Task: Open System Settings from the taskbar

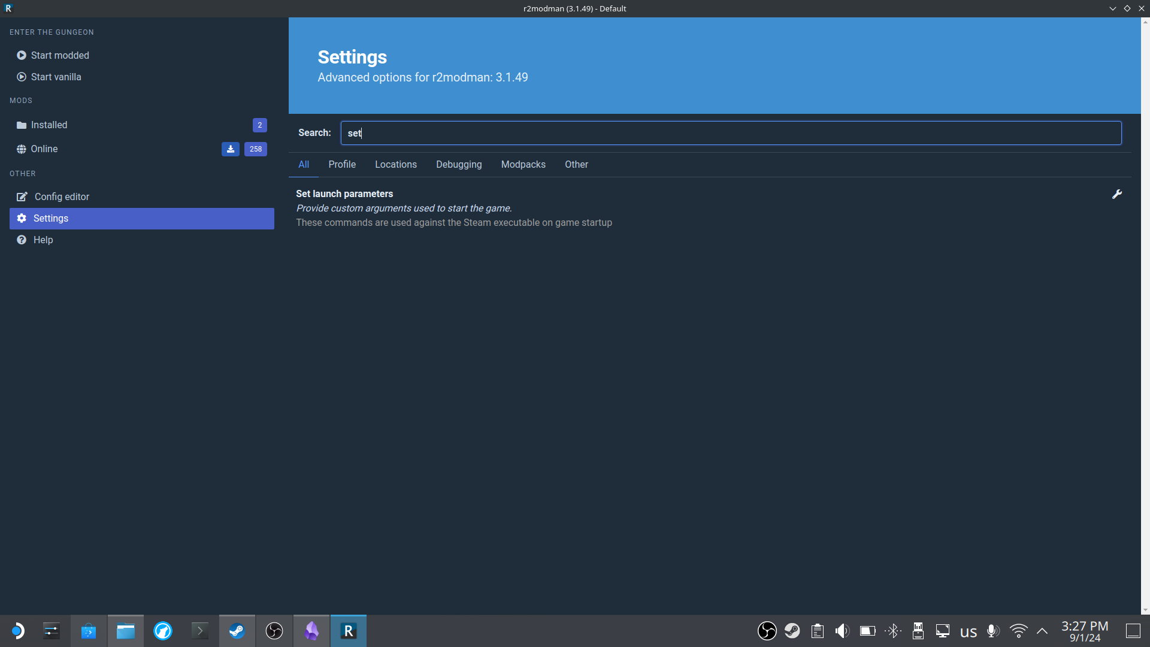Action: 52,631
